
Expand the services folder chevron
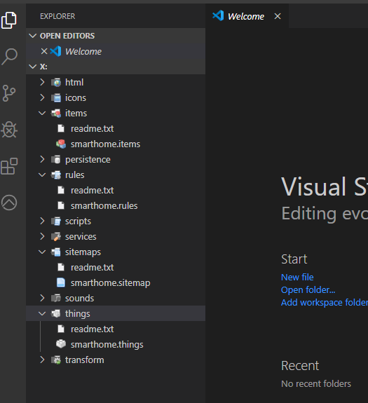(x=42, y=236)
